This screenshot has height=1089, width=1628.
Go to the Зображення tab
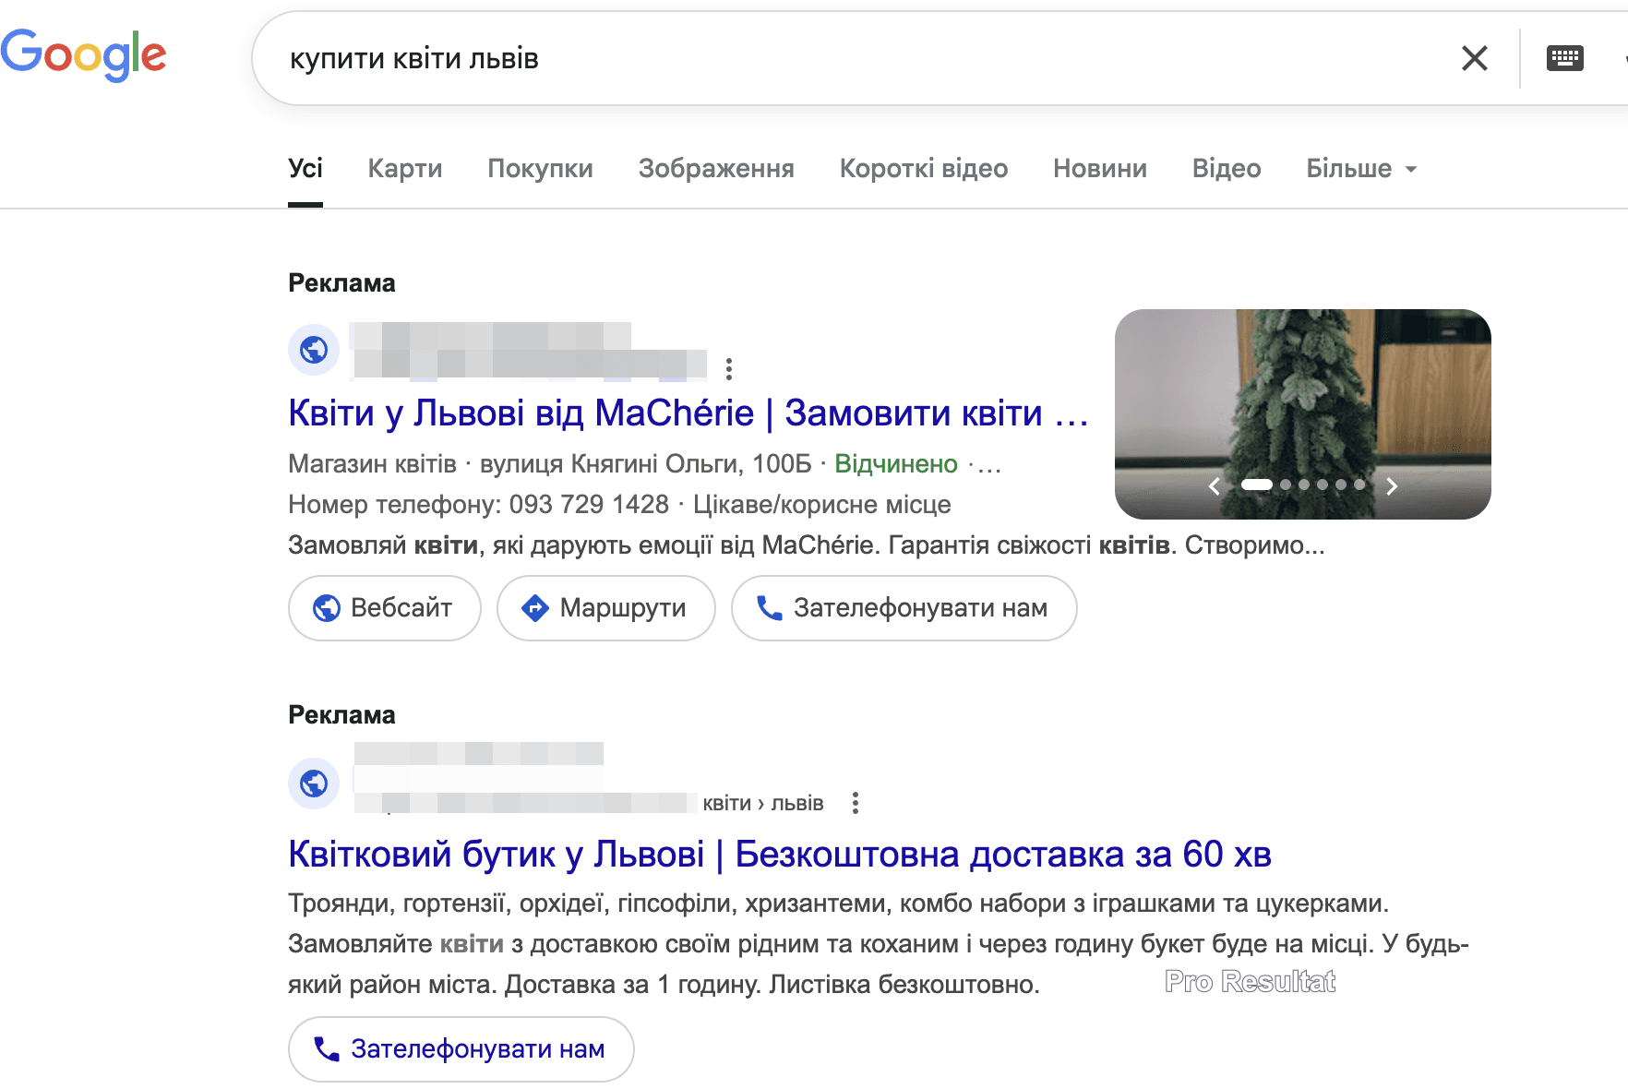(x=716, y=168)
